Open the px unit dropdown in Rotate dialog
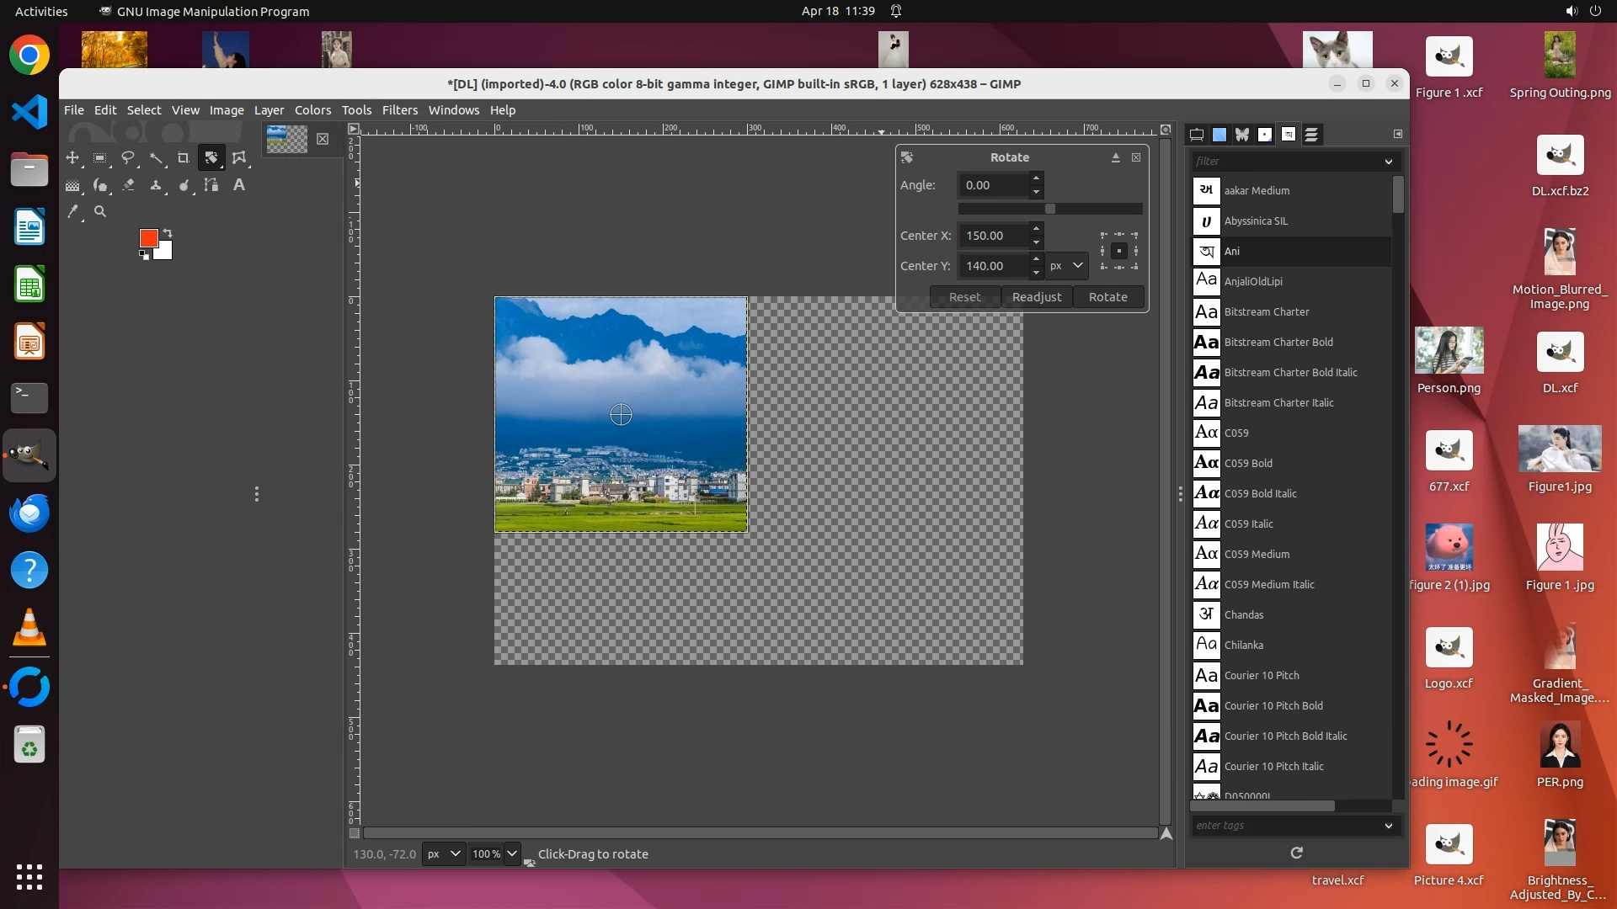The width and height of the screenshot is (1617, 909). [x=1066, y=266]
